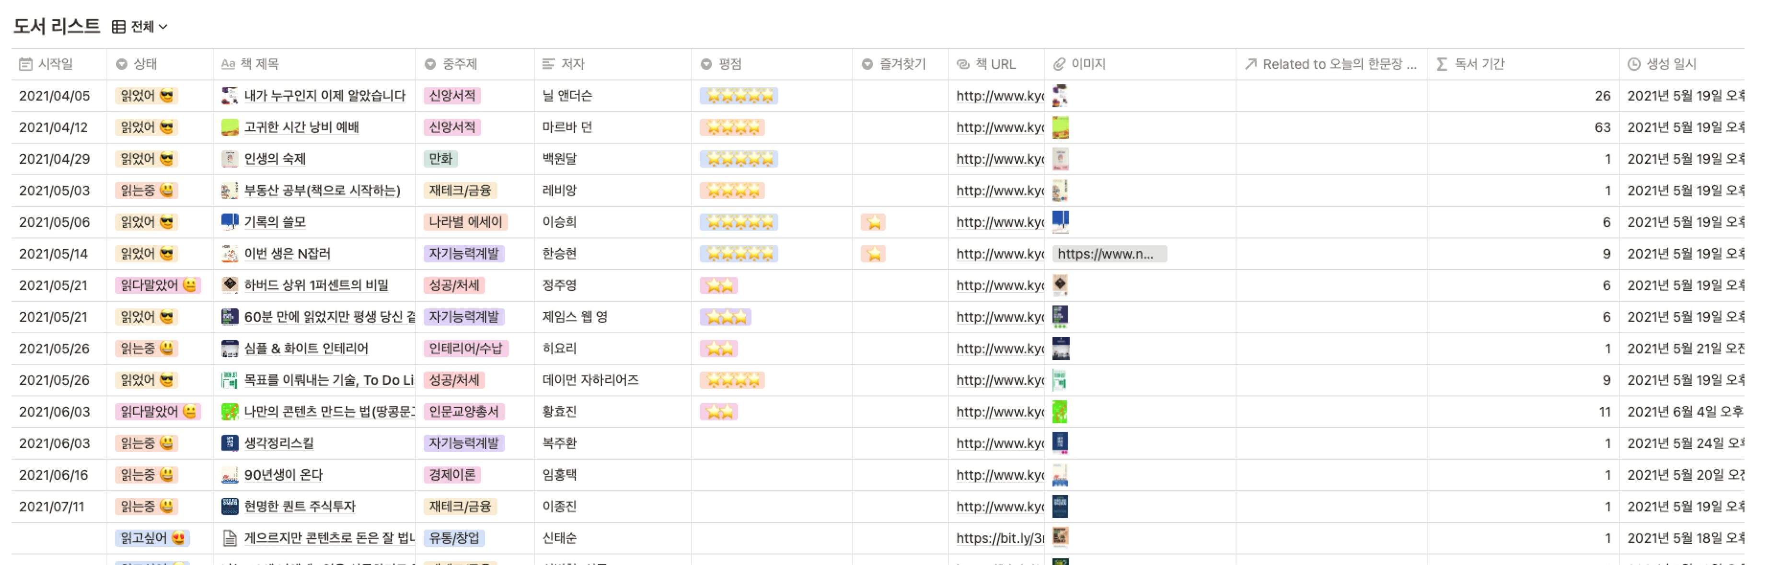
Task: Click empty 즐겨찾기 cell for 인생의 숙제
Action: (900, 159)
